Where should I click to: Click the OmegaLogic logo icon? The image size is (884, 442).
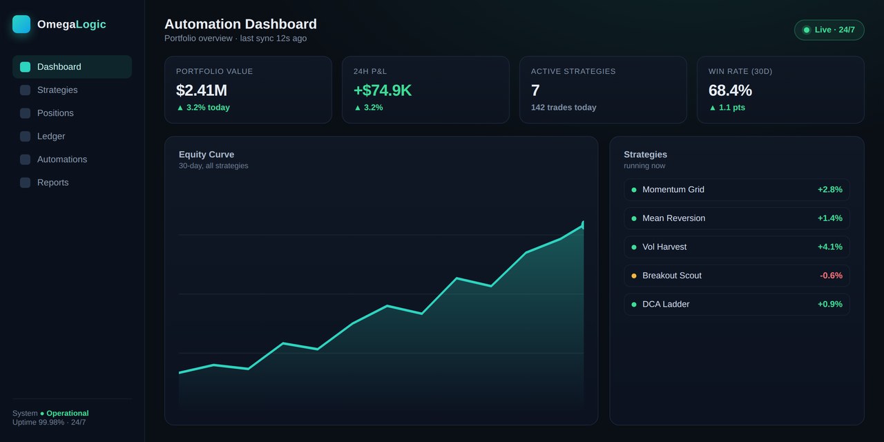pyautogui.click(x=21, y=24)
